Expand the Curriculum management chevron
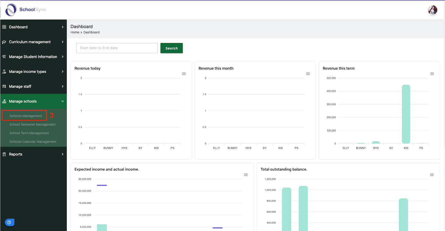445x231 pixels. pos(63,42)
